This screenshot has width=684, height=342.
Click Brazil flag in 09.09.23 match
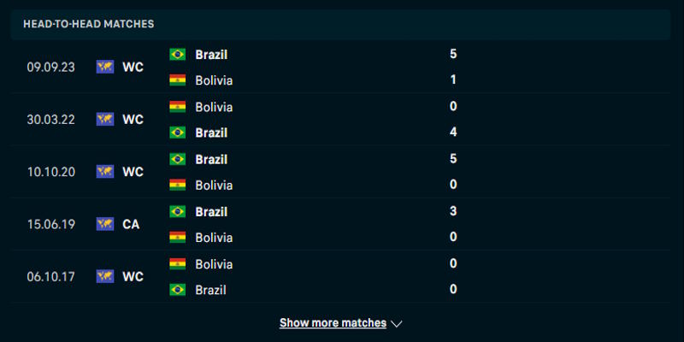click(178, 54)
